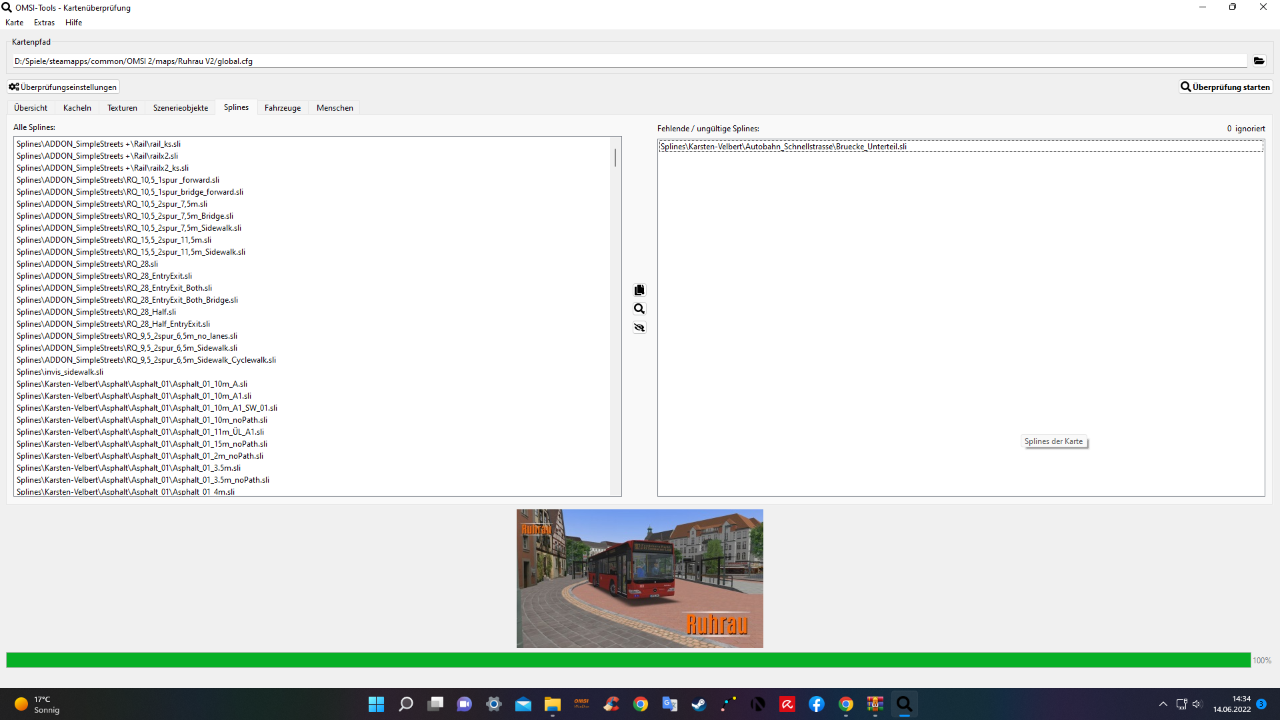Open Überprüfungseinstellungen settings button
The width and height of the screenshot is (1280, 720).
pos(63,87)
